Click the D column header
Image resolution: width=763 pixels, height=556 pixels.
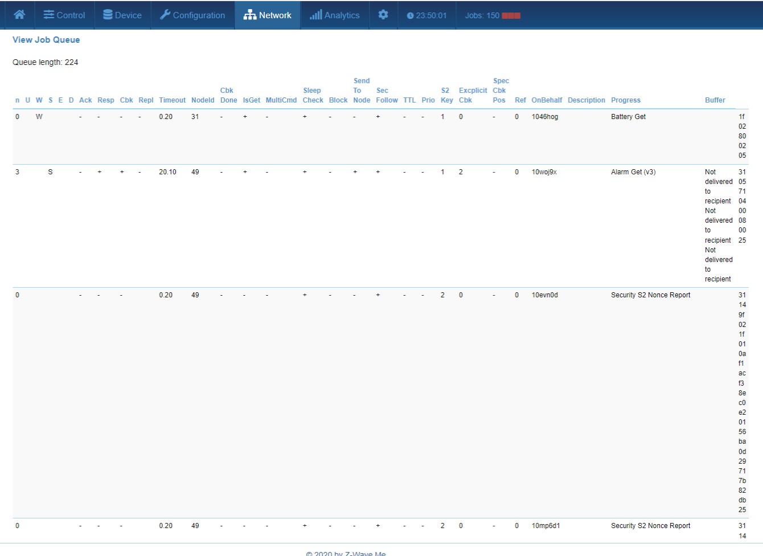71,100
